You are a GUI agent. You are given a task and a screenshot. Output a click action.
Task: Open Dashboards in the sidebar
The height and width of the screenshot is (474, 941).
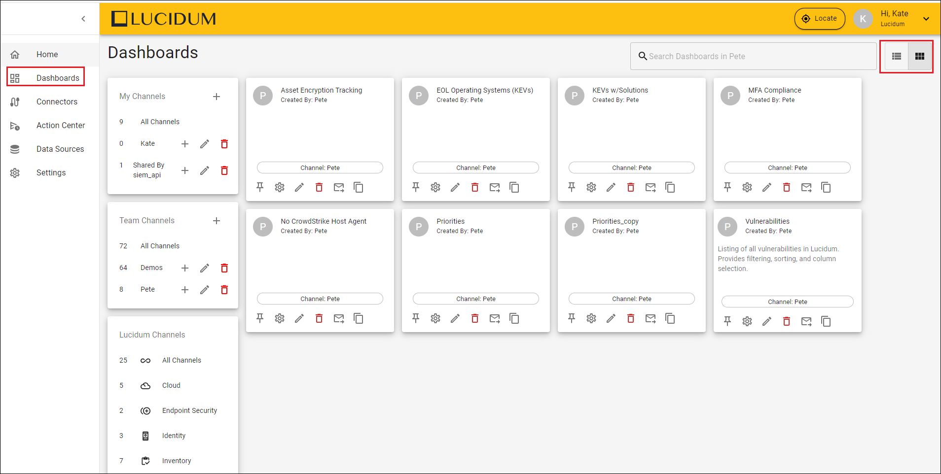[x=58, y=78]
